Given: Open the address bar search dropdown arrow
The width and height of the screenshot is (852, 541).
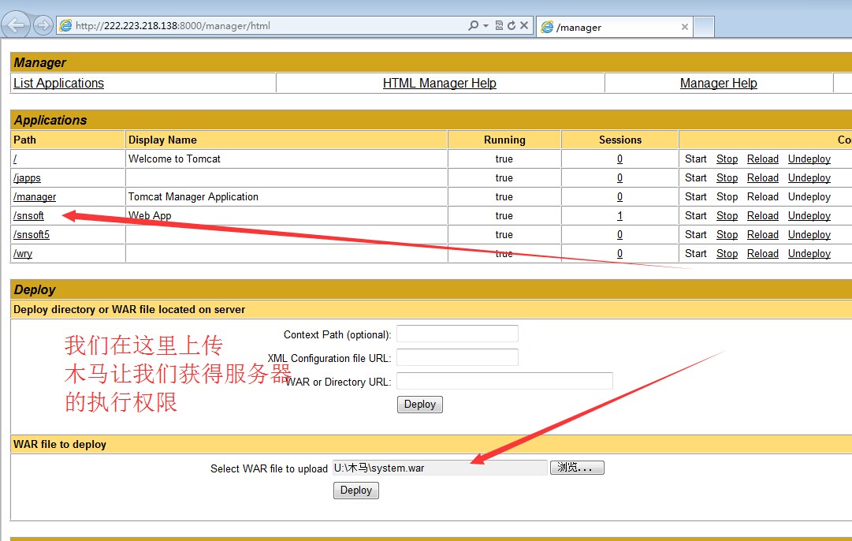Looking at the screenshot, I should click(486, 25).
